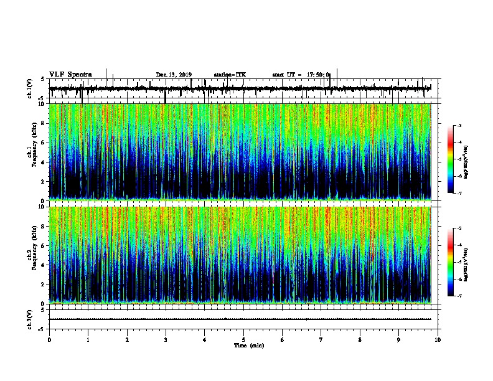Click the 'station=ITK' label

[230, 75]
